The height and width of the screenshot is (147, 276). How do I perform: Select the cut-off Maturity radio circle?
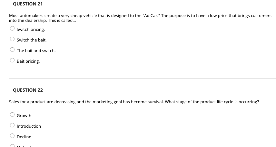[12, 146]
